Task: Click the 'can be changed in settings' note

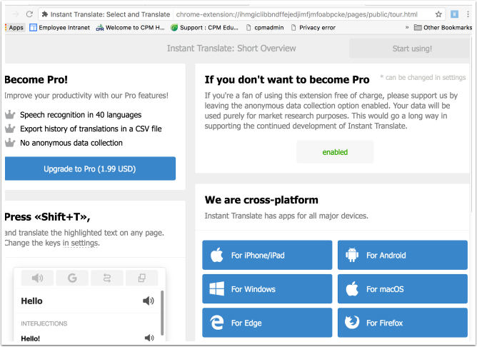Action: [x=423, y=78]
